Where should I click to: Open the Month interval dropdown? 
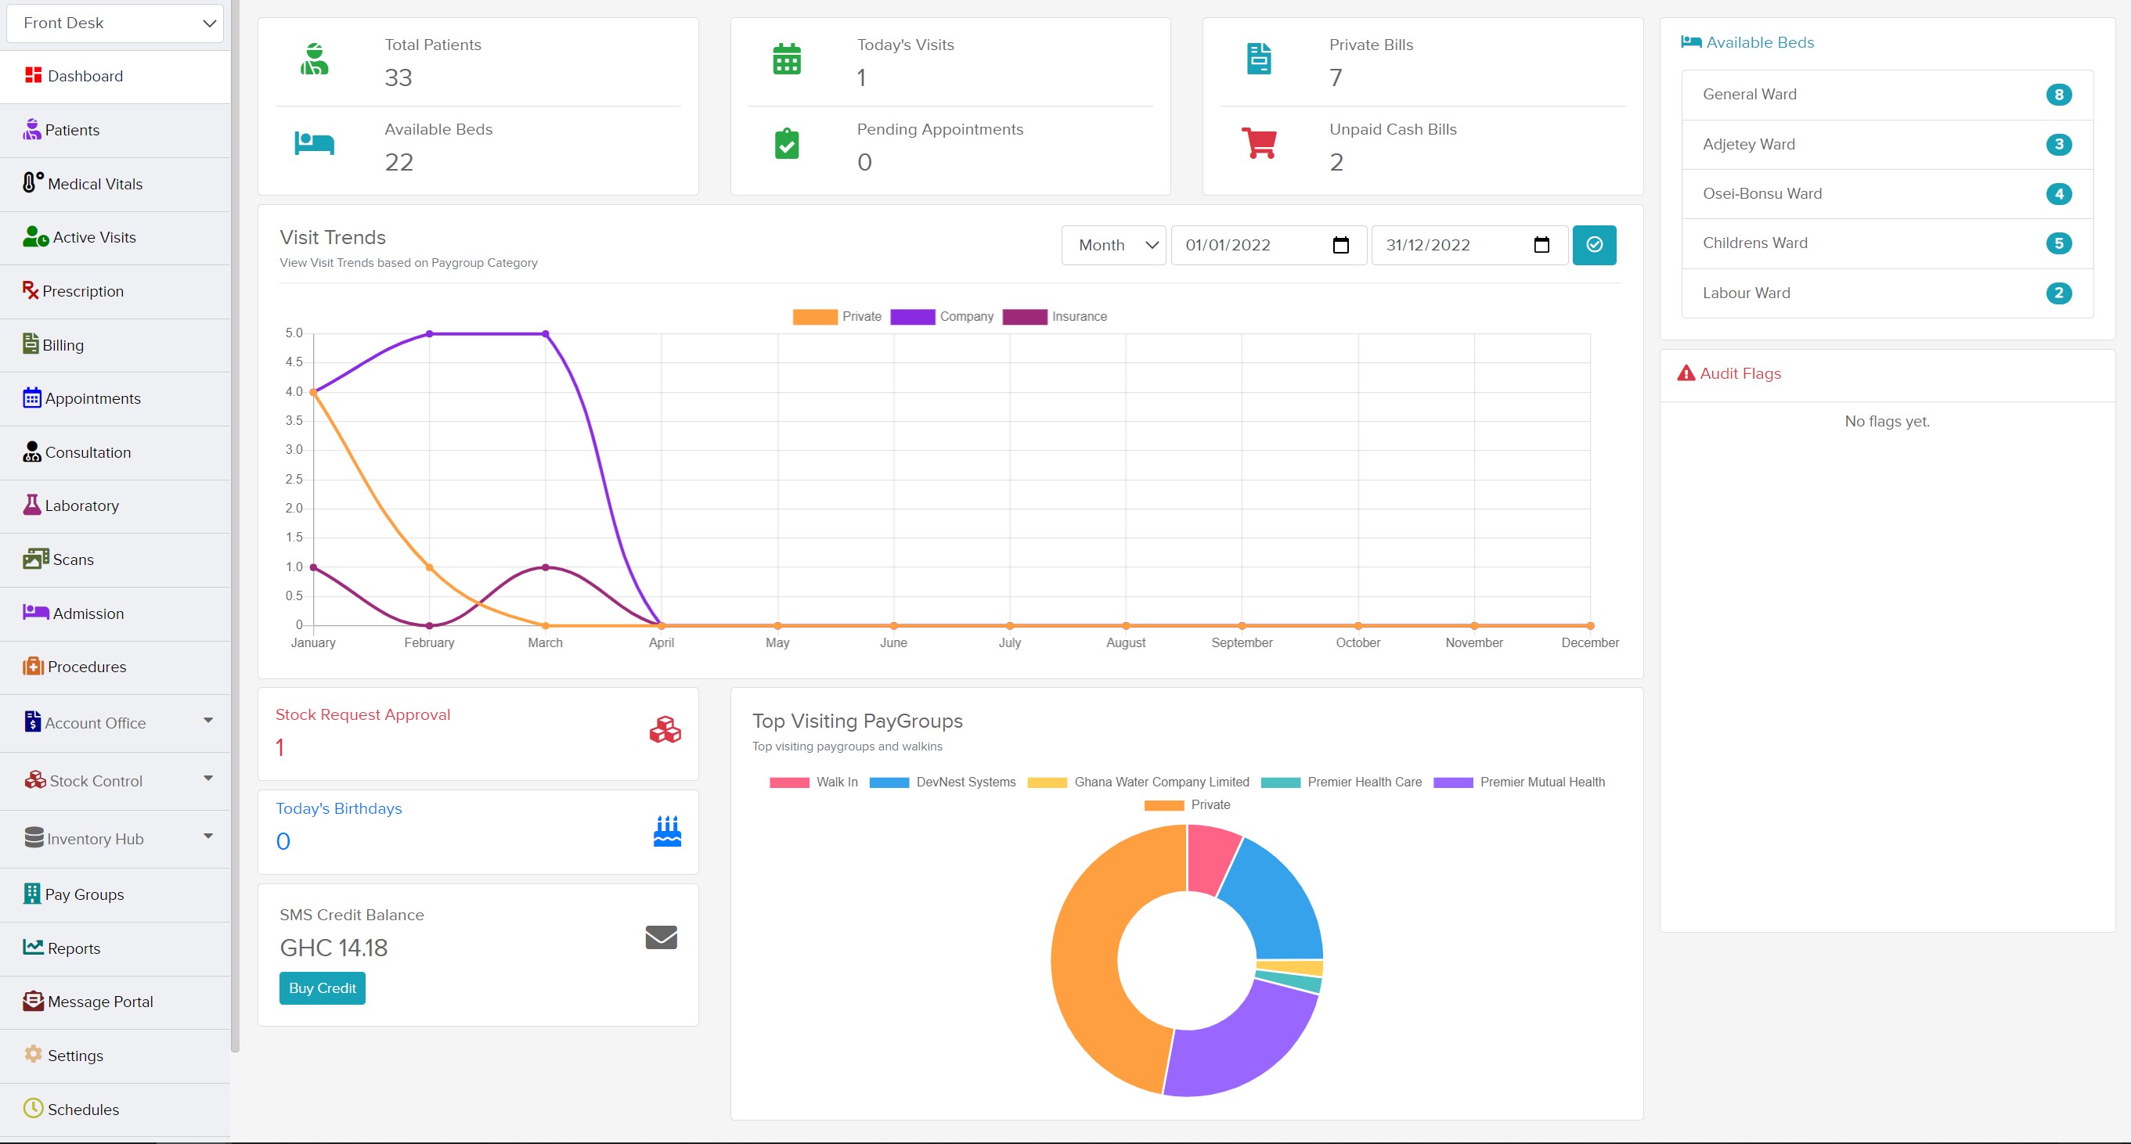click(x=1113, y=245)
